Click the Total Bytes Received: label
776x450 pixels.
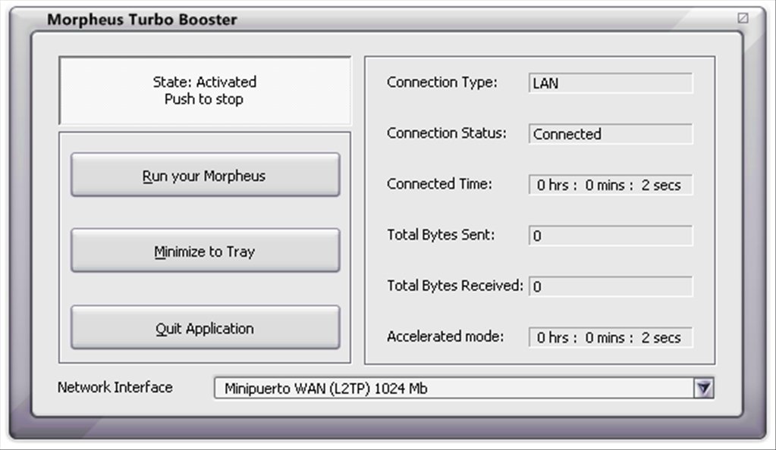coord(455,286)
